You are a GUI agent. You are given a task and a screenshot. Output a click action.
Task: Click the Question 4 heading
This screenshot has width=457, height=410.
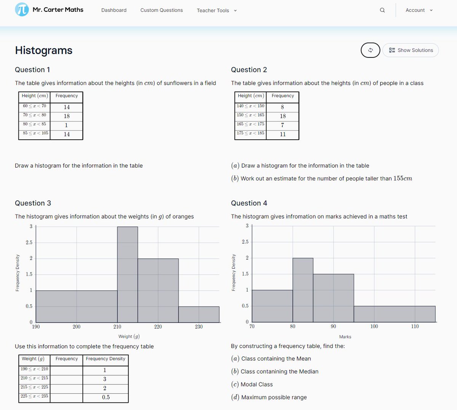coord(249,203)
